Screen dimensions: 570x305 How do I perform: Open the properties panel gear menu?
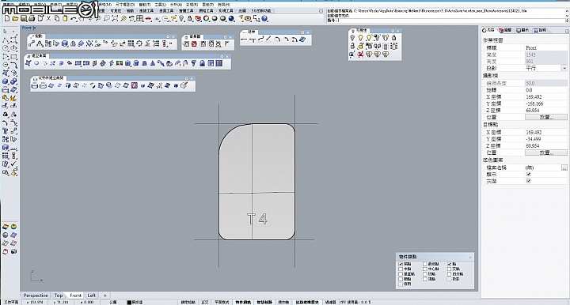tap(567, 32)
